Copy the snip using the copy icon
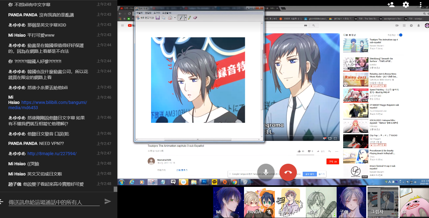This screenshot has width=429, height=218. 163,18
